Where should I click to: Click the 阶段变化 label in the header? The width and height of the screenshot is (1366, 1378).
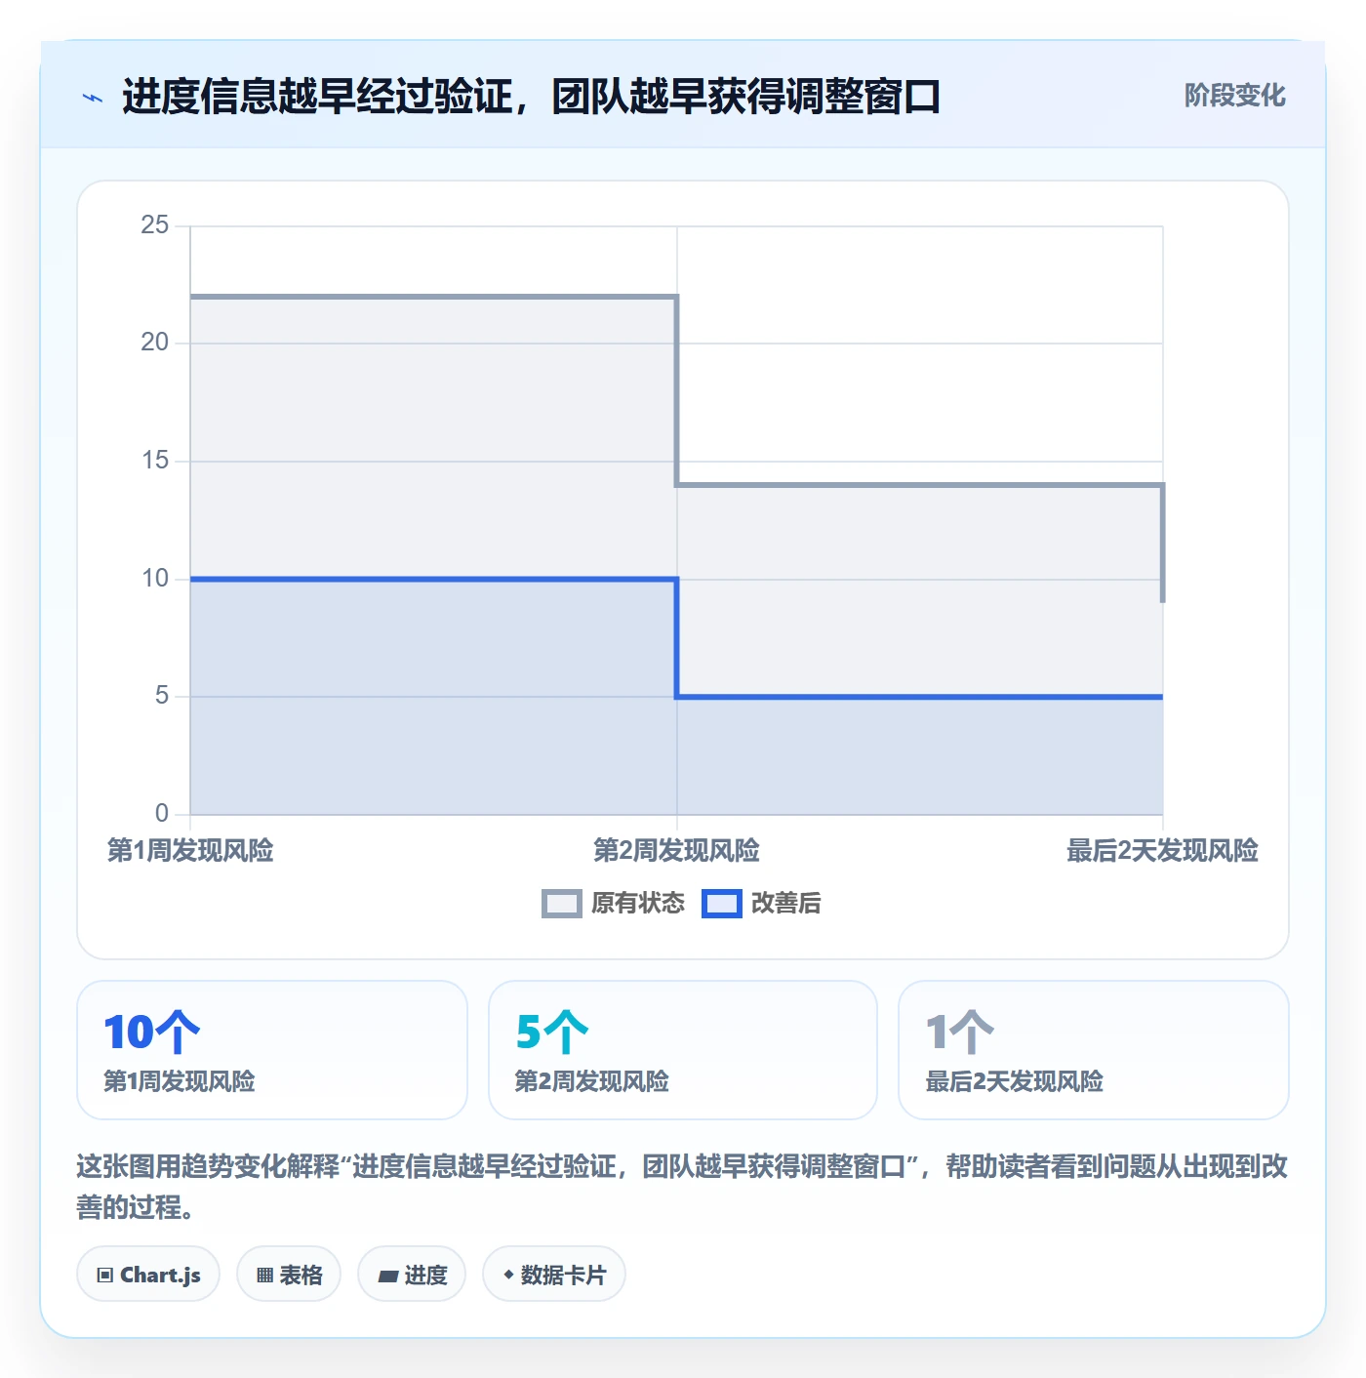1234,96
